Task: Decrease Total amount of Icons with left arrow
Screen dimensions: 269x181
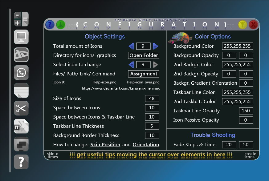Action: [131, 46]
